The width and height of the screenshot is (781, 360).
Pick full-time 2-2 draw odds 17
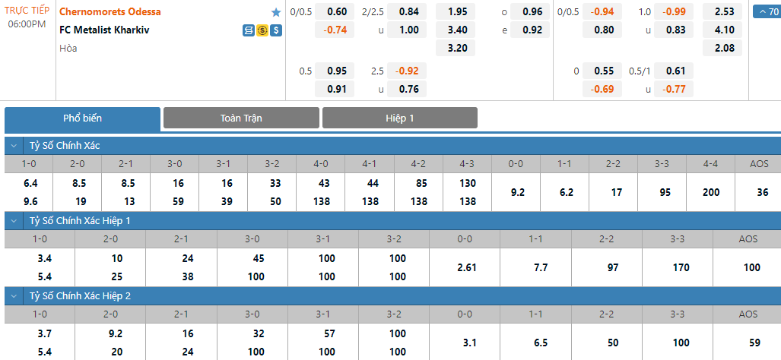tap(616, 192)
